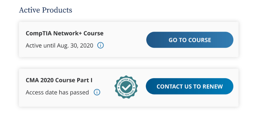Open info icon next to Access date has passed
257x114 pixels.
(x=97, y=92)
